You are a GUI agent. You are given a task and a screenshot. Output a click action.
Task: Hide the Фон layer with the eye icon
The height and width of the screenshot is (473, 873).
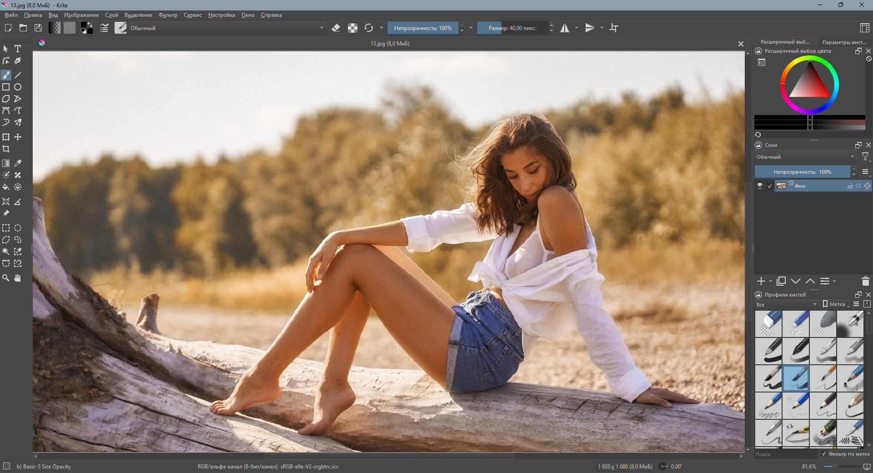pos(760,186)
